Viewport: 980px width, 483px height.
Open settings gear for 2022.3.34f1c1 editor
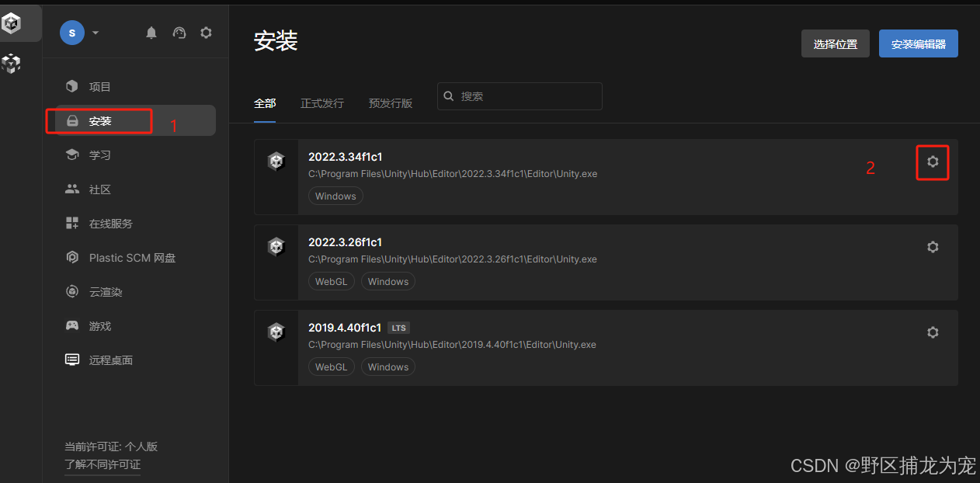(x=933, y=162)
